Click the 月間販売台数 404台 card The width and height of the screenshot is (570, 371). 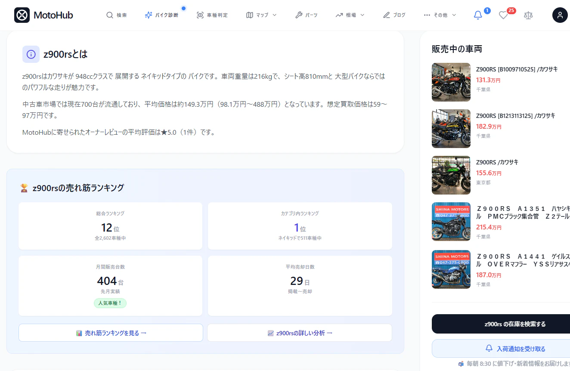(110, 286)
